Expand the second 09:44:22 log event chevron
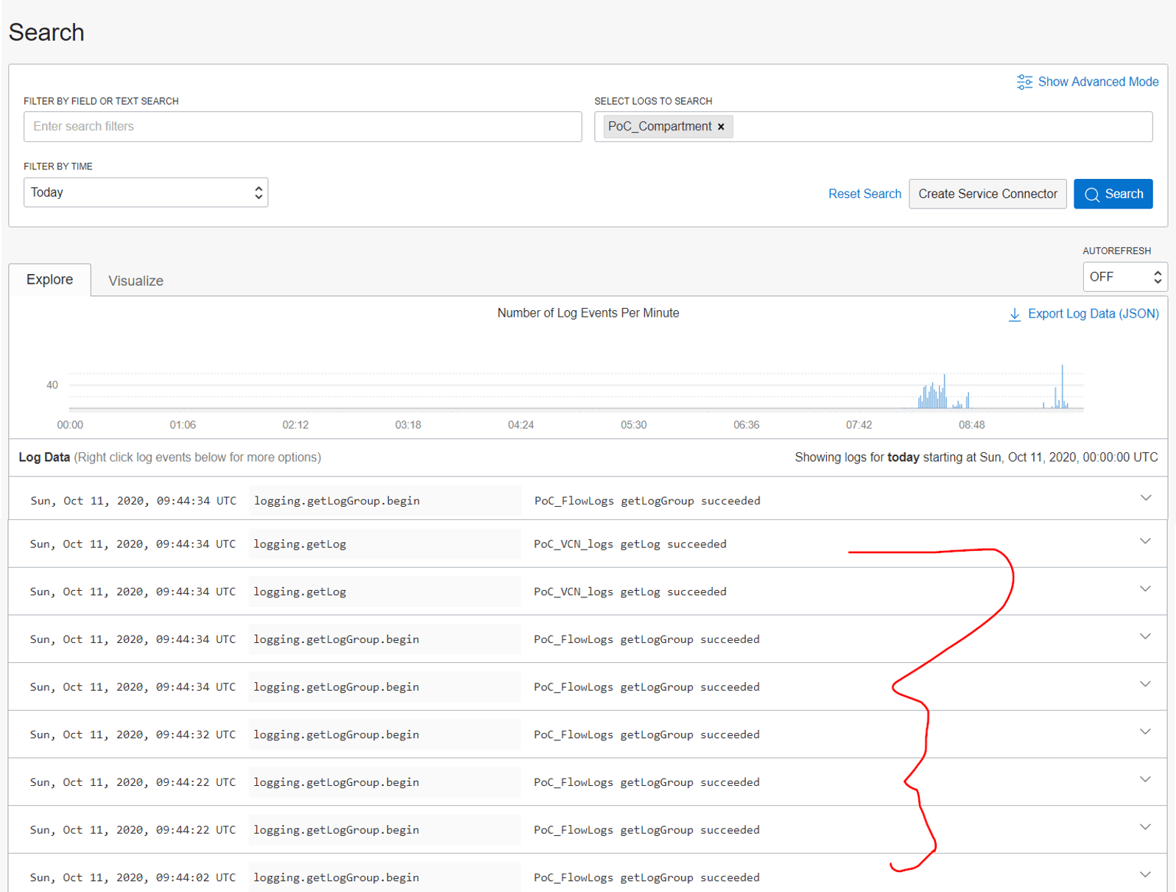The width and height of the screenshot is (1176, 892). tap(1145, 826)
